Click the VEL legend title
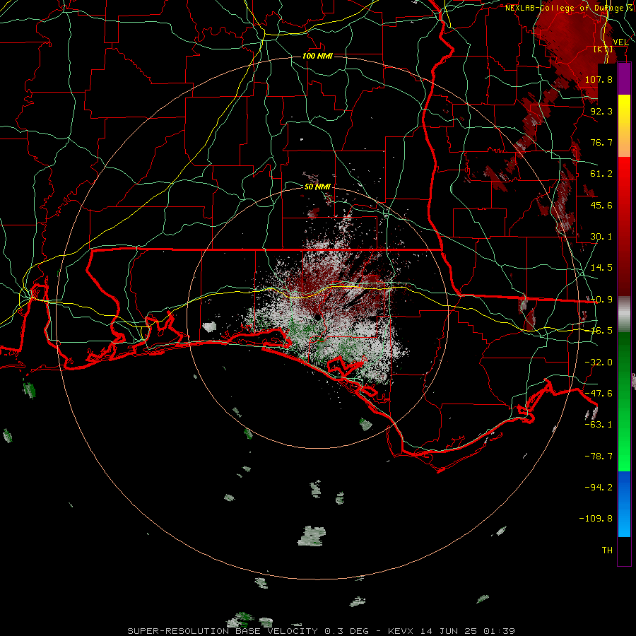Image resolution: width=636 pixels, height=636 pixels. [x=620, y=42]
